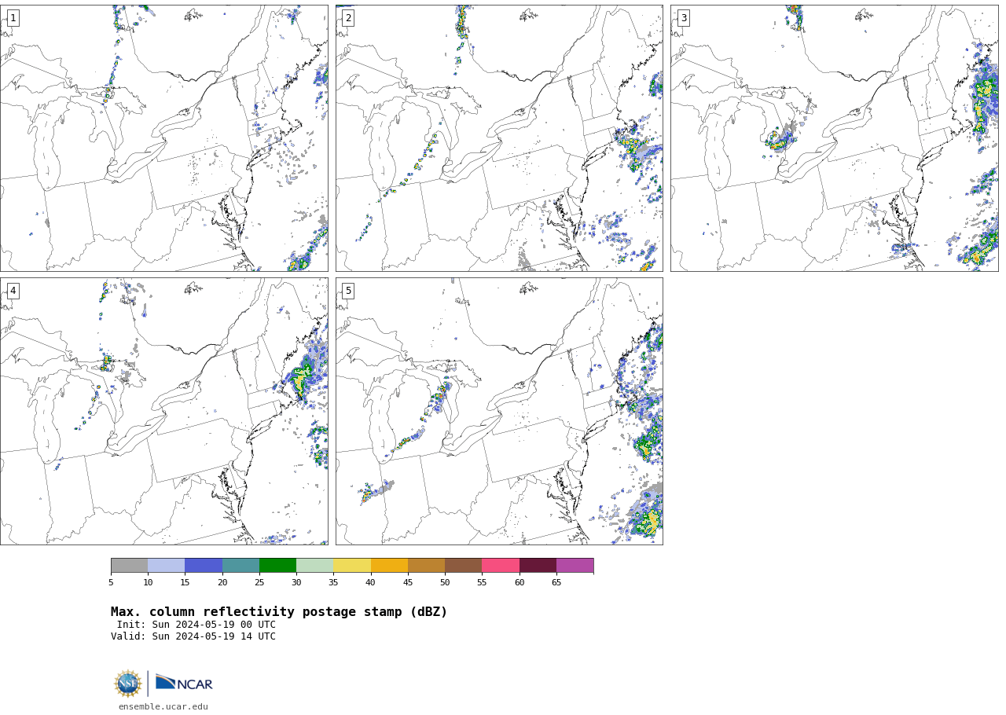The width and height of the screenshot is (1006, 715).
Task: Open ensemble member 5 reflectivity map
Action: tap(499, 411)
